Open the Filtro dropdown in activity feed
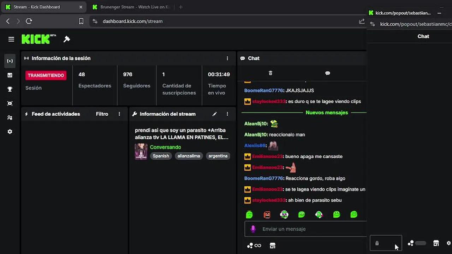This screenshot has height=254, width=452. [102, 114]
